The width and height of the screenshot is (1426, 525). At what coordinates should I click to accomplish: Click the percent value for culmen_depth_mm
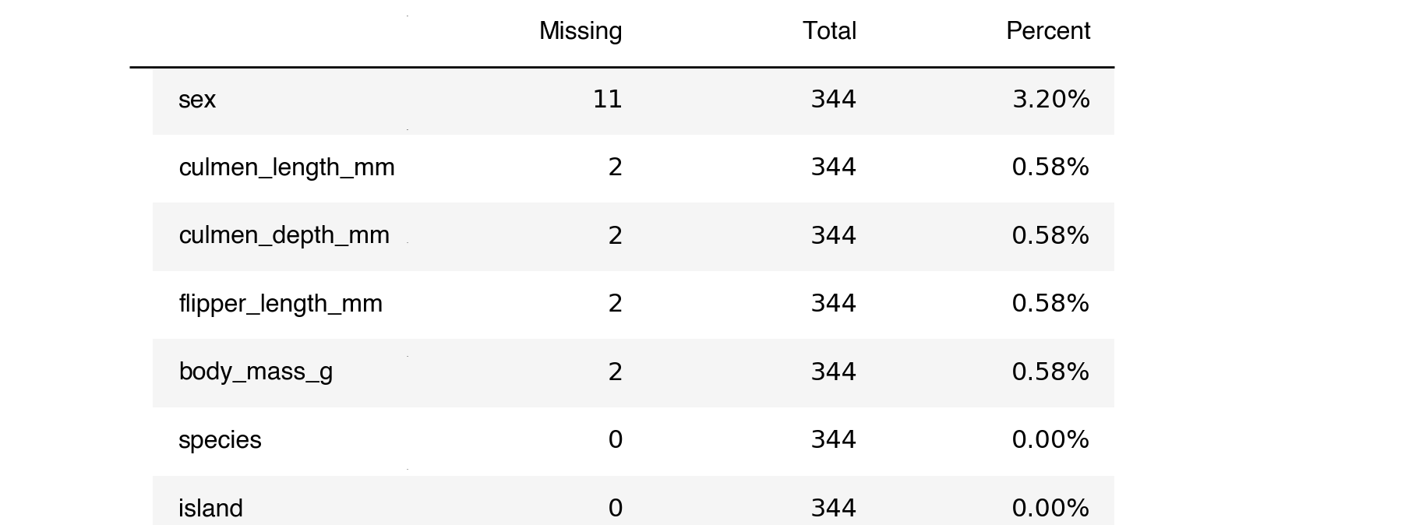1050,235
